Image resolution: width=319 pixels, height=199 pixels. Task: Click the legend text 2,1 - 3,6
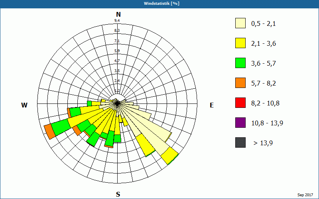tap(264, 44)
